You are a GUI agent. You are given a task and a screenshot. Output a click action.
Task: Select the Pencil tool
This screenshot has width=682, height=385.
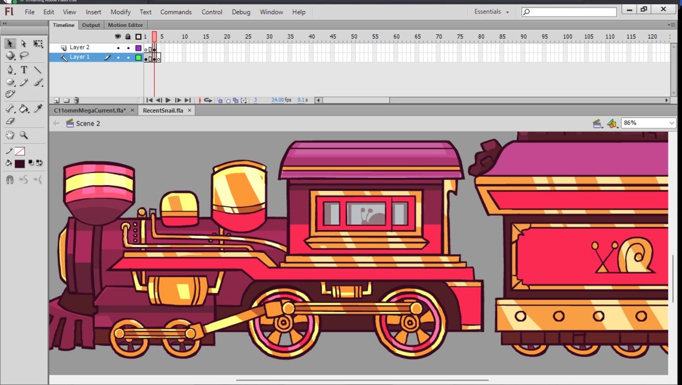[24, 82]
